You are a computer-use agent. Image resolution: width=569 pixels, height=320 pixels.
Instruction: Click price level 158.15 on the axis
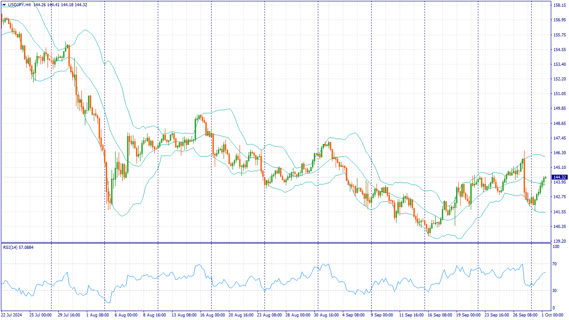pyautogui.click(x=560, y=5)
